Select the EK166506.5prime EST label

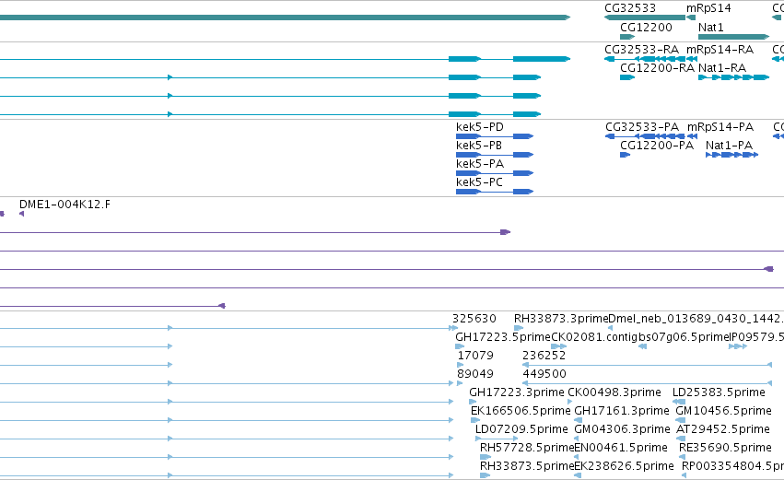[521, 412]
